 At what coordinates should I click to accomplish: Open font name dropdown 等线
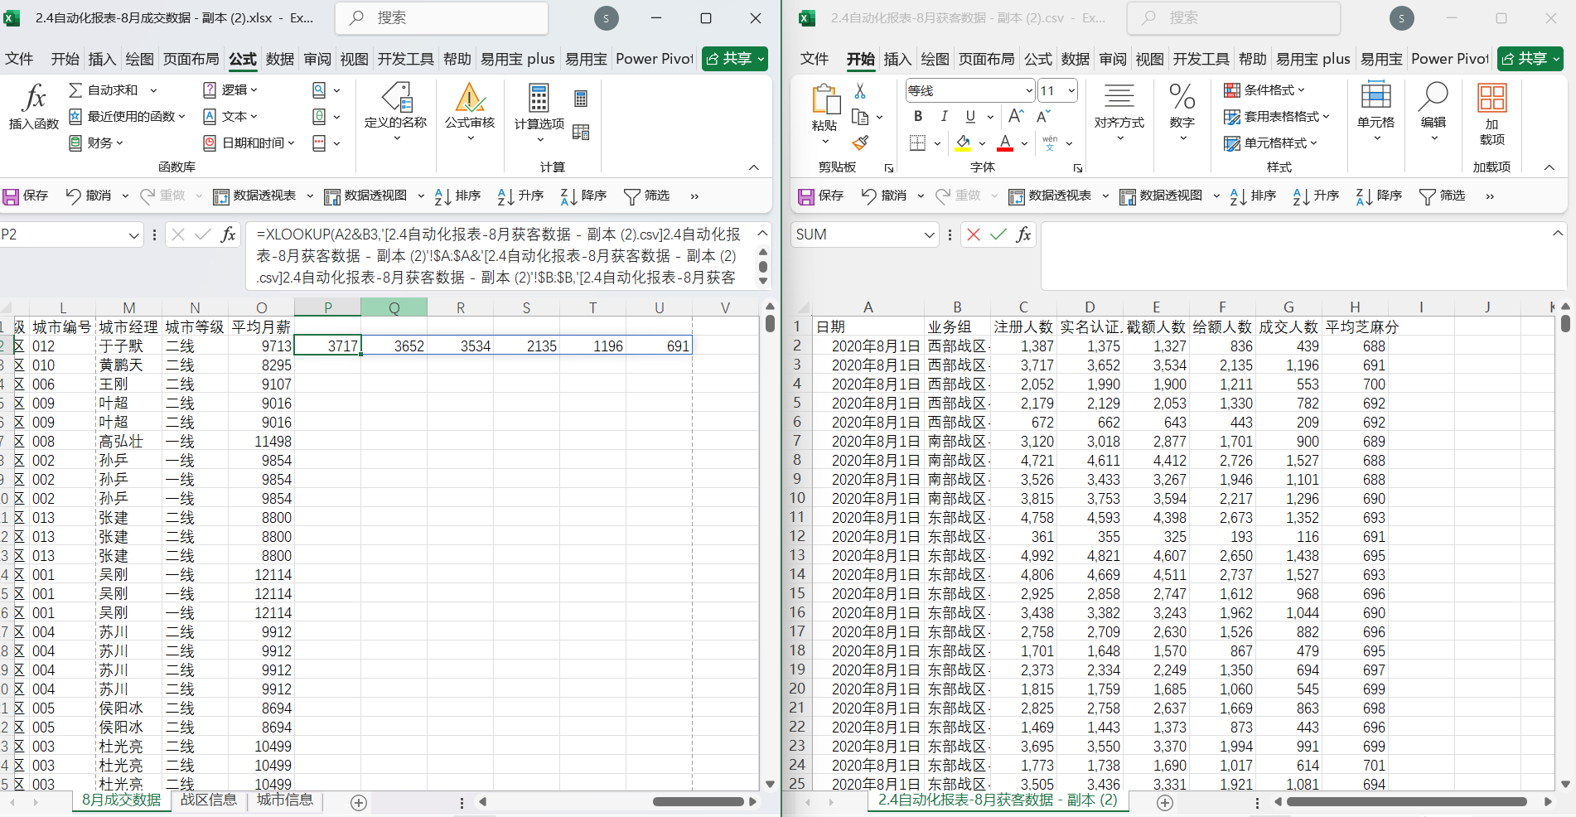(x=1029, y=90)
